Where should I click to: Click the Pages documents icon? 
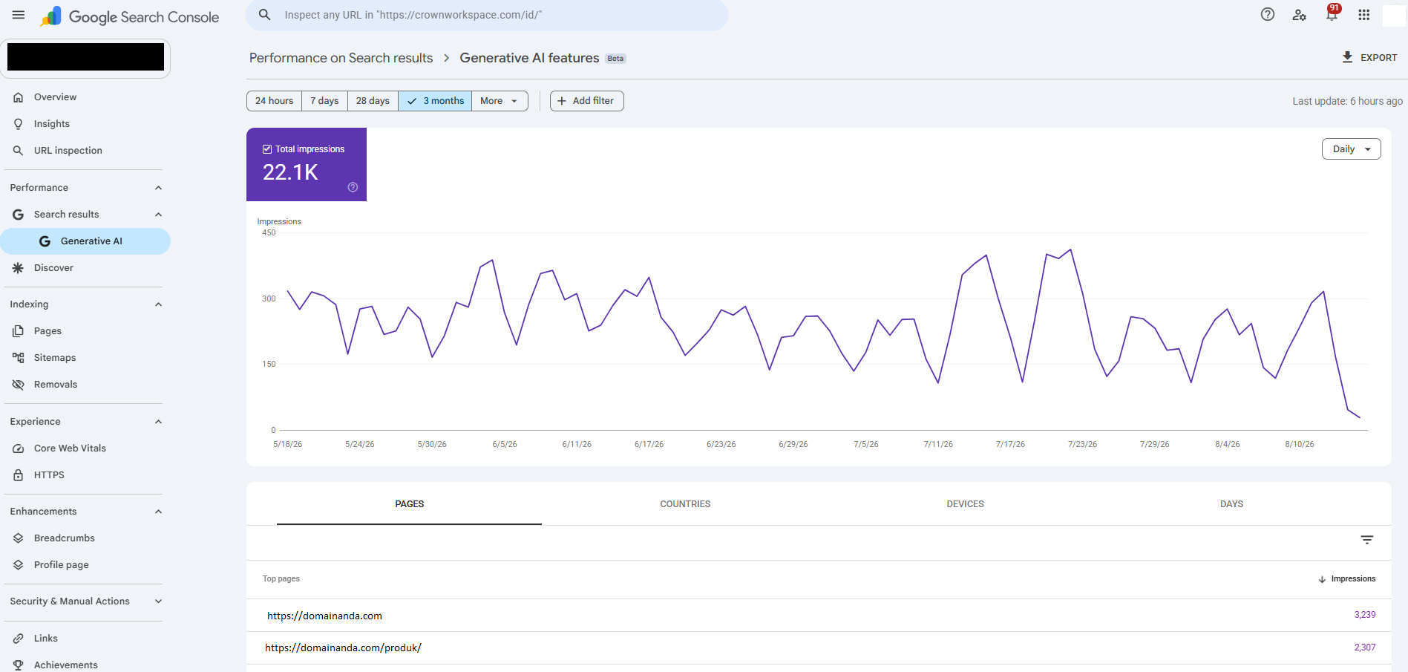coord(19,331)
